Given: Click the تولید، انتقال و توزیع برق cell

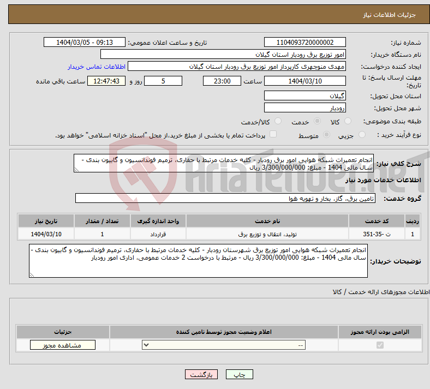Looking at the screenshot, I should pyautogui.click(x=267, y=234).
